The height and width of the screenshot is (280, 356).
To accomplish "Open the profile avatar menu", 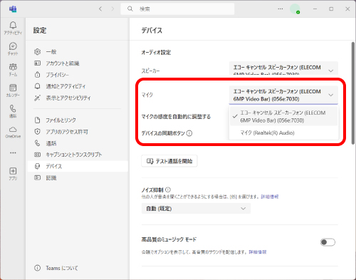I will click(295, 9).
